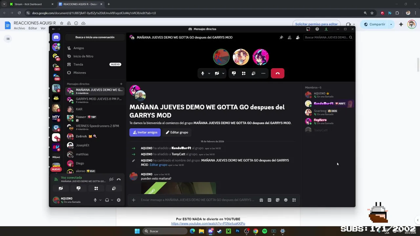Open camera options arrow in the call controls
This screenshot has width=420, height=236.
tap(223, 73)
